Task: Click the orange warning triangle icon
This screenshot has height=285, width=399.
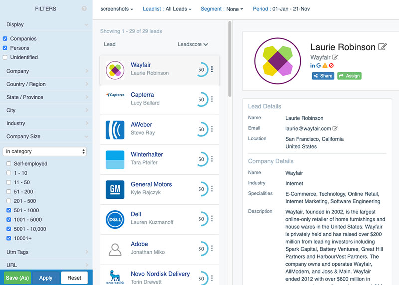Action: 325,66
